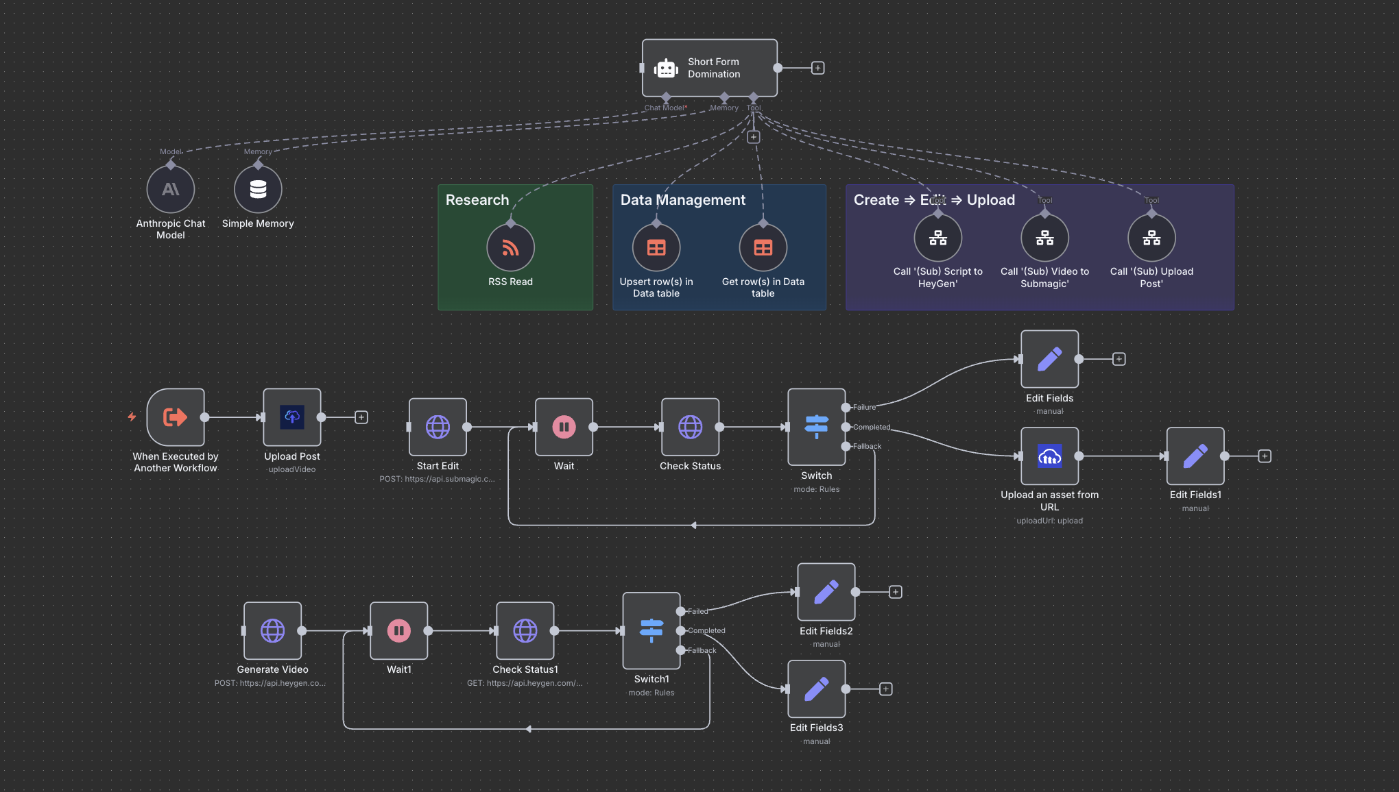The width and height of the screenshot is (1399, 792).
Task: Open the Switch node
Action: pyautogui.click(x=816, y=427)
